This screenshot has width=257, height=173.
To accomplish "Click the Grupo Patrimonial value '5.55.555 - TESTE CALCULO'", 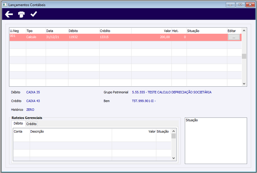I will [x=172, y=92].
